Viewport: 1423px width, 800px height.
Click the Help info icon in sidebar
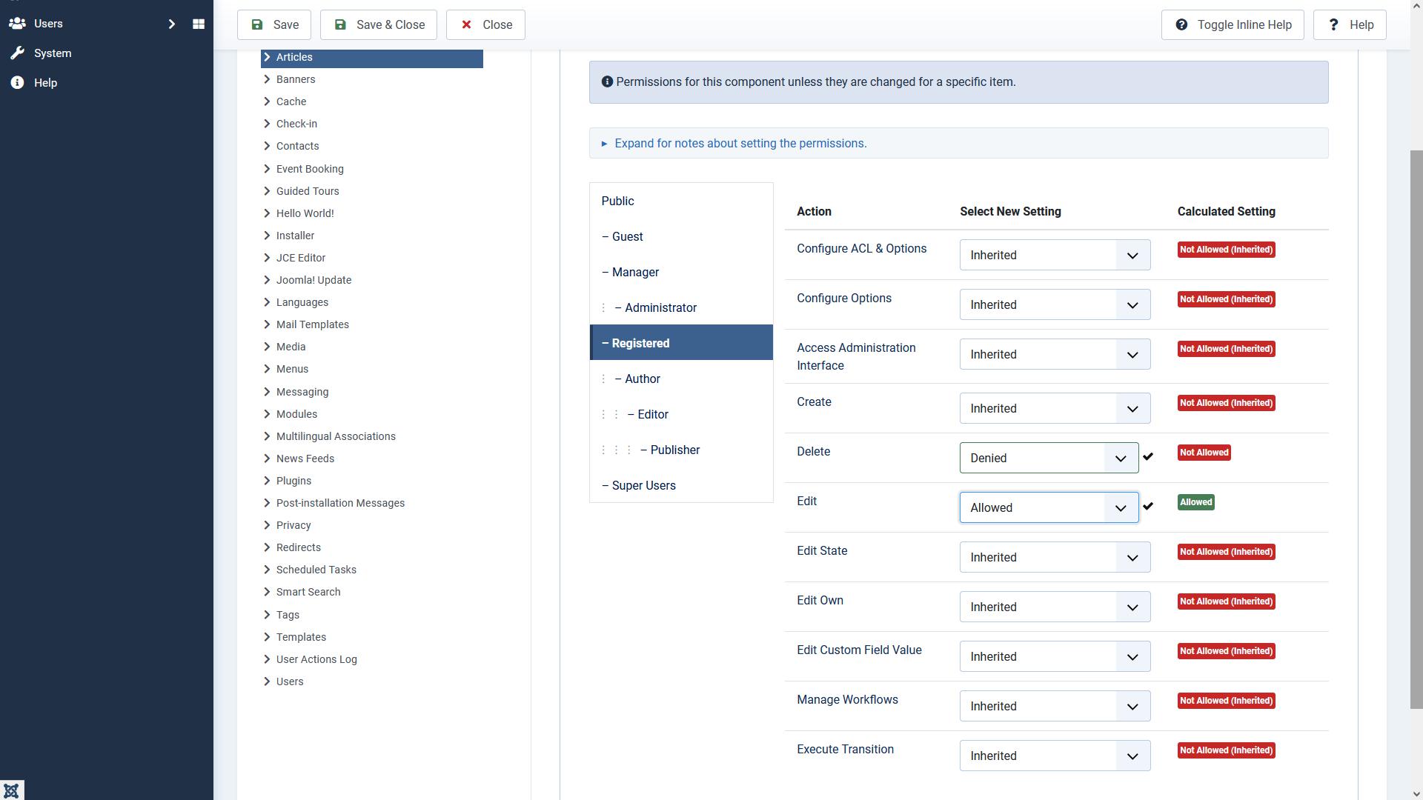tap(16, 82)
